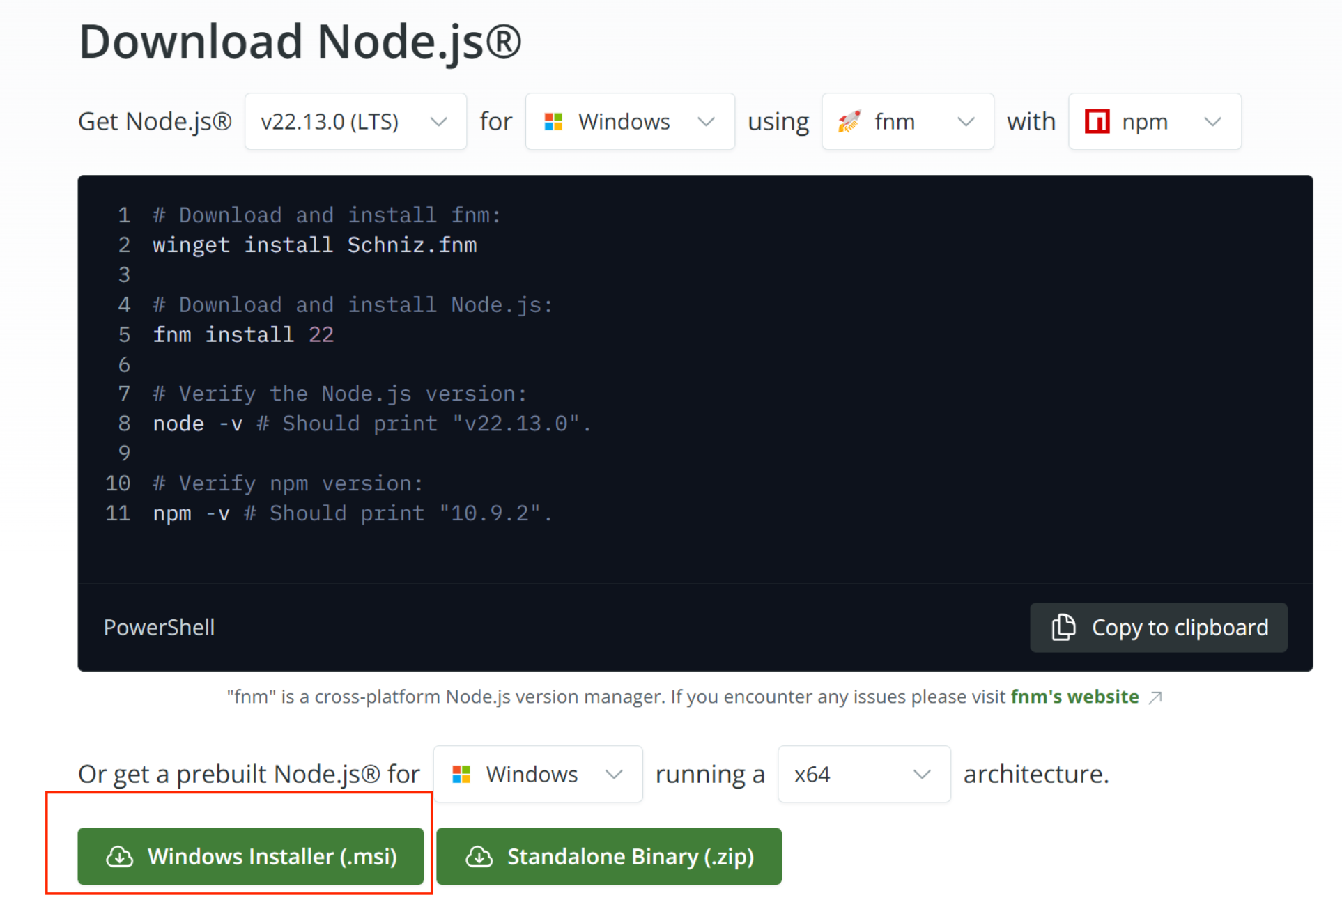Click the cloud download icon on the ZIP button

click(479, 856)
